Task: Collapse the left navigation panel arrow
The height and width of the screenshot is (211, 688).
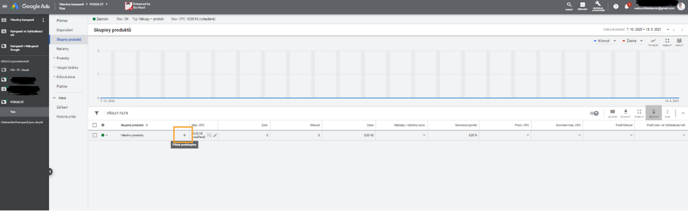Action: (x=50, y=171)
